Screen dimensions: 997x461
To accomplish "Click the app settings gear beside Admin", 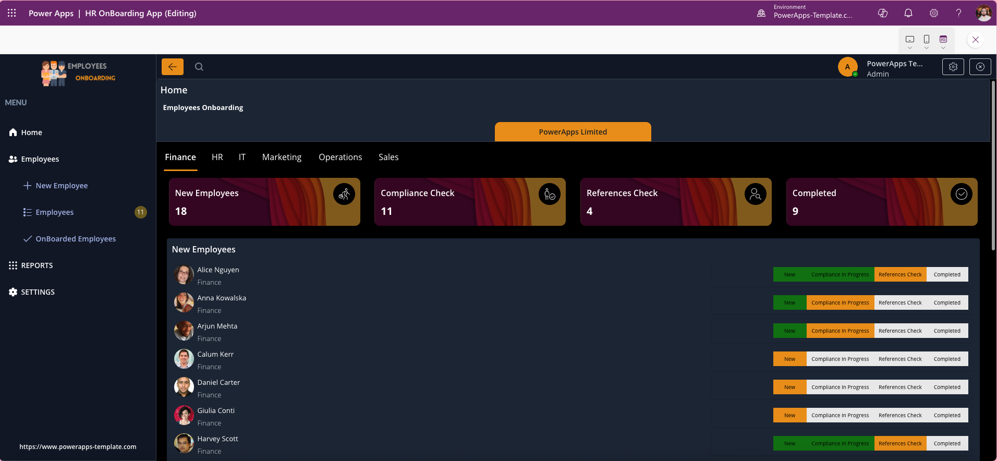I will (x=953, y=67).
